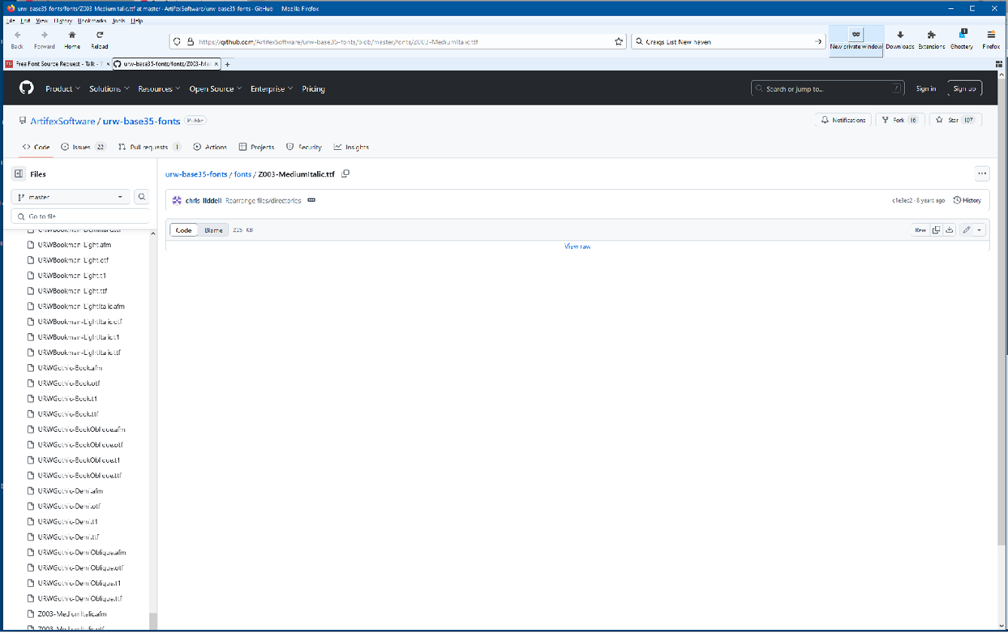
Task: Open the Ghostery extension
Action: pyautogui.click(x=961, y=39)
